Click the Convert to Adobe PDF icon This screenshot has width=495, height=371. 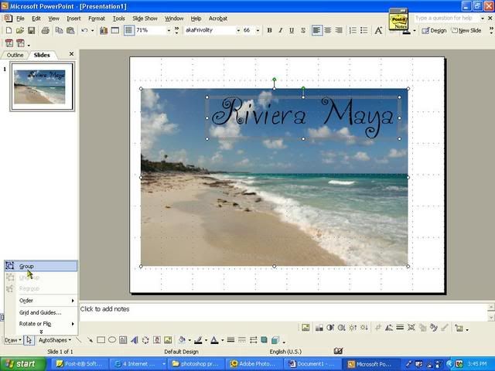pyautogui.click(x=9, y=43)
